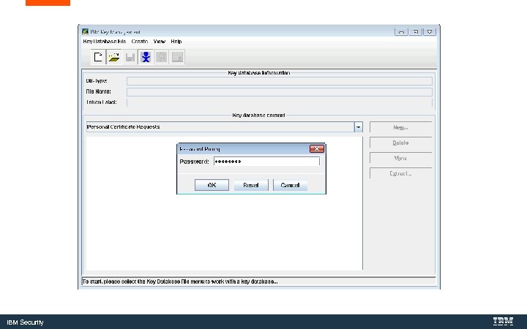The width and height of the screenshot is (527, 329).
Task: Click the open folder toolbar icon
Action: [x=114, y=57]
